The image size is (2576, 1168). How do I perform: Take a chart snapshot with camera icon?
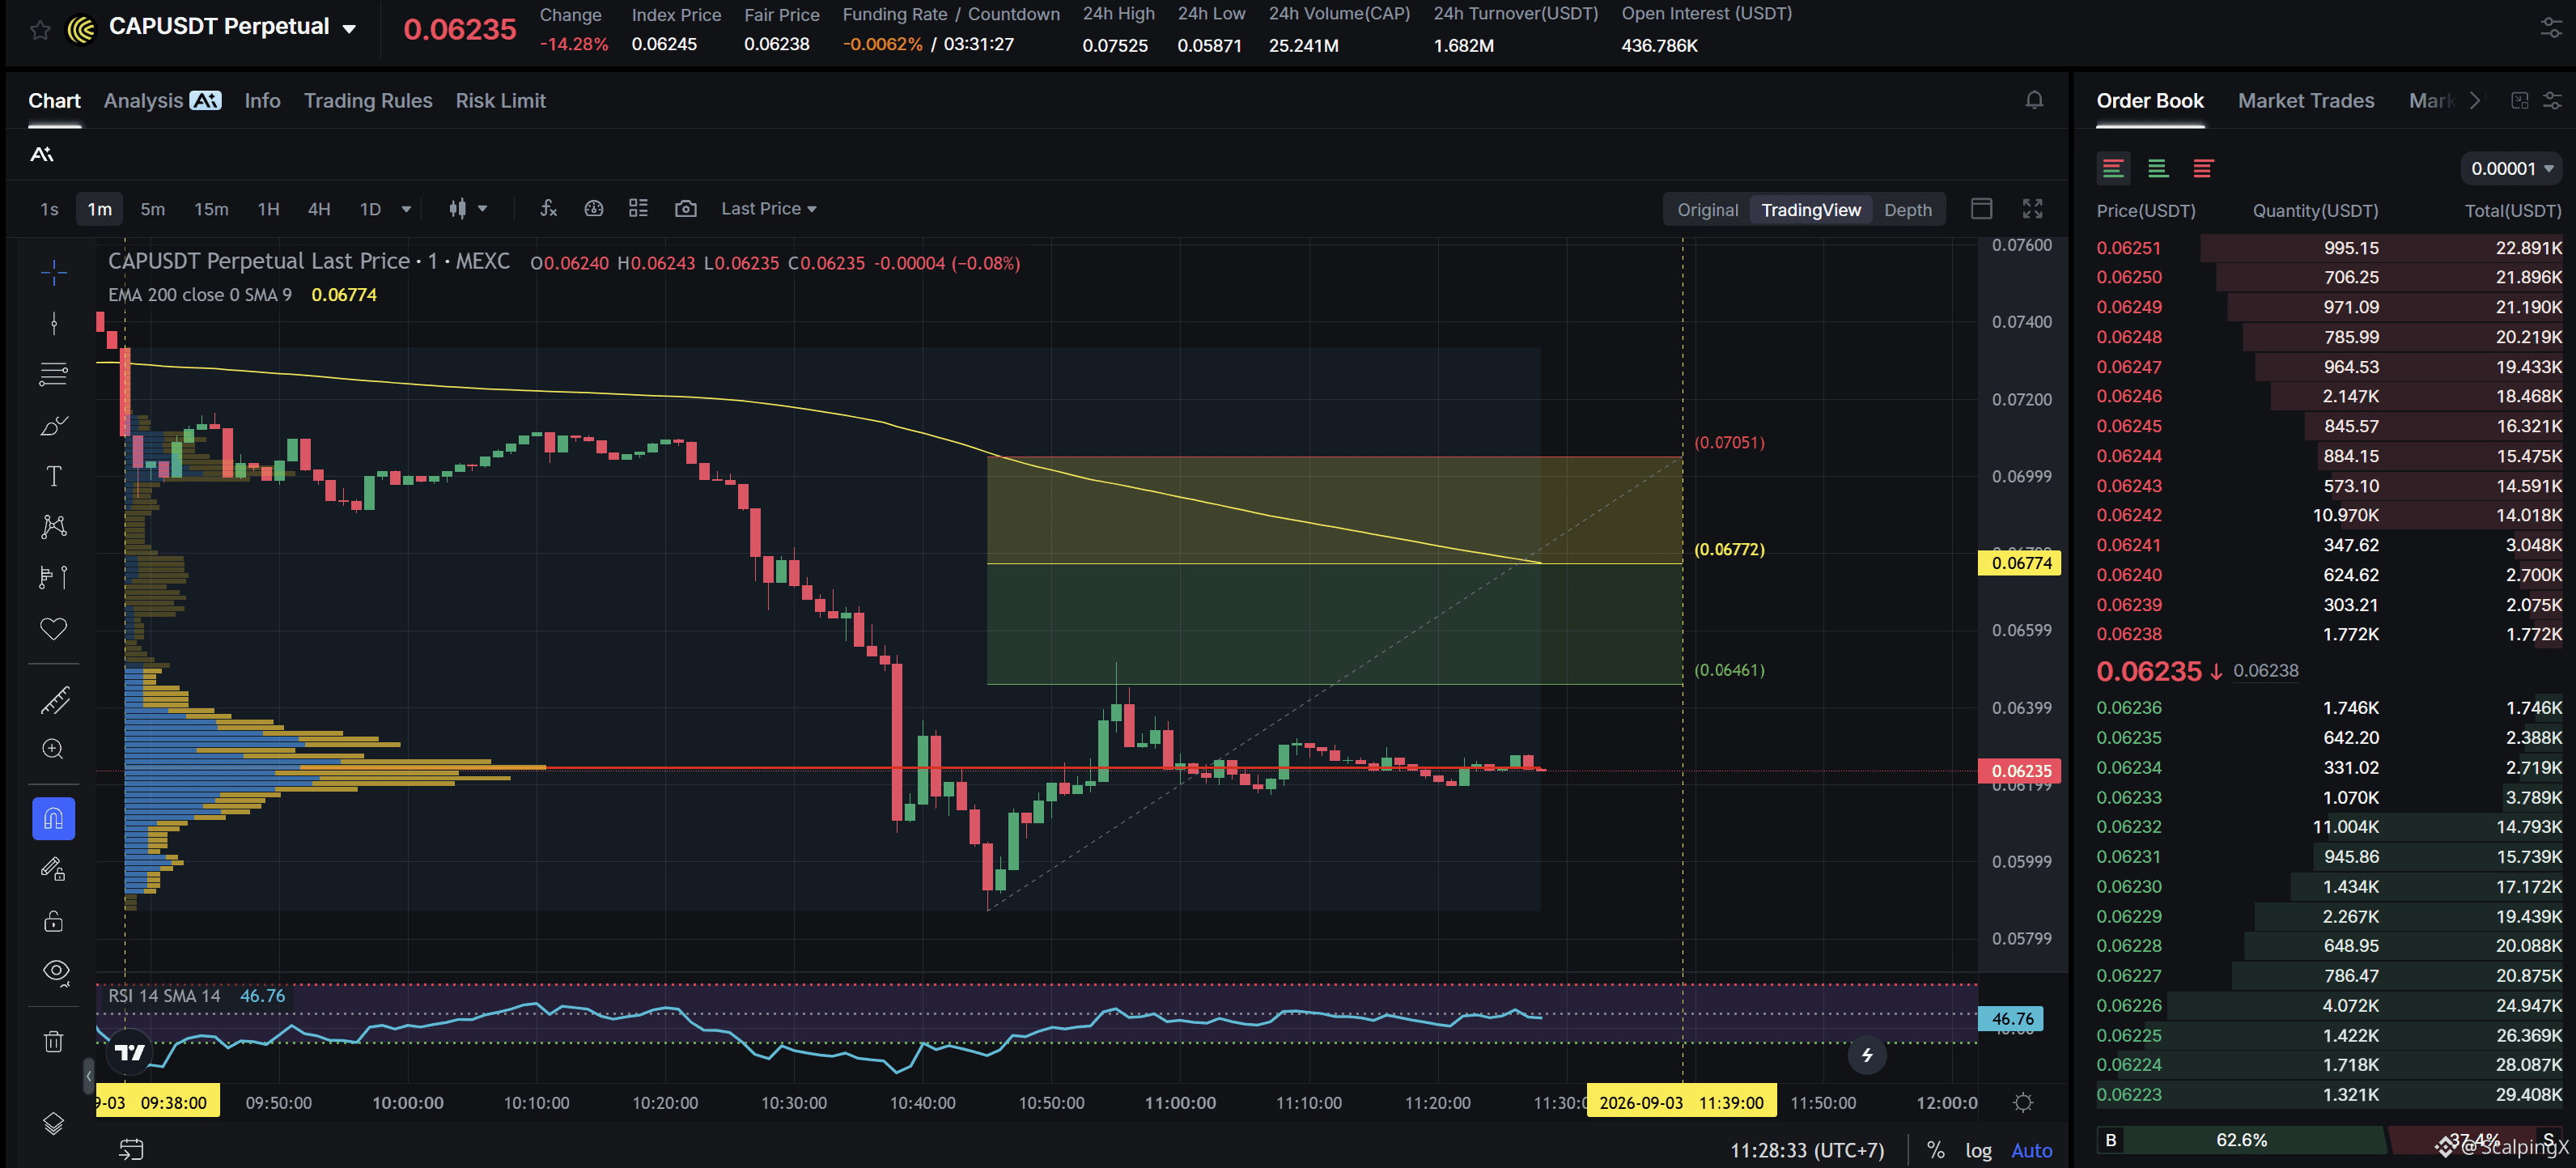[x=685, y=208]
